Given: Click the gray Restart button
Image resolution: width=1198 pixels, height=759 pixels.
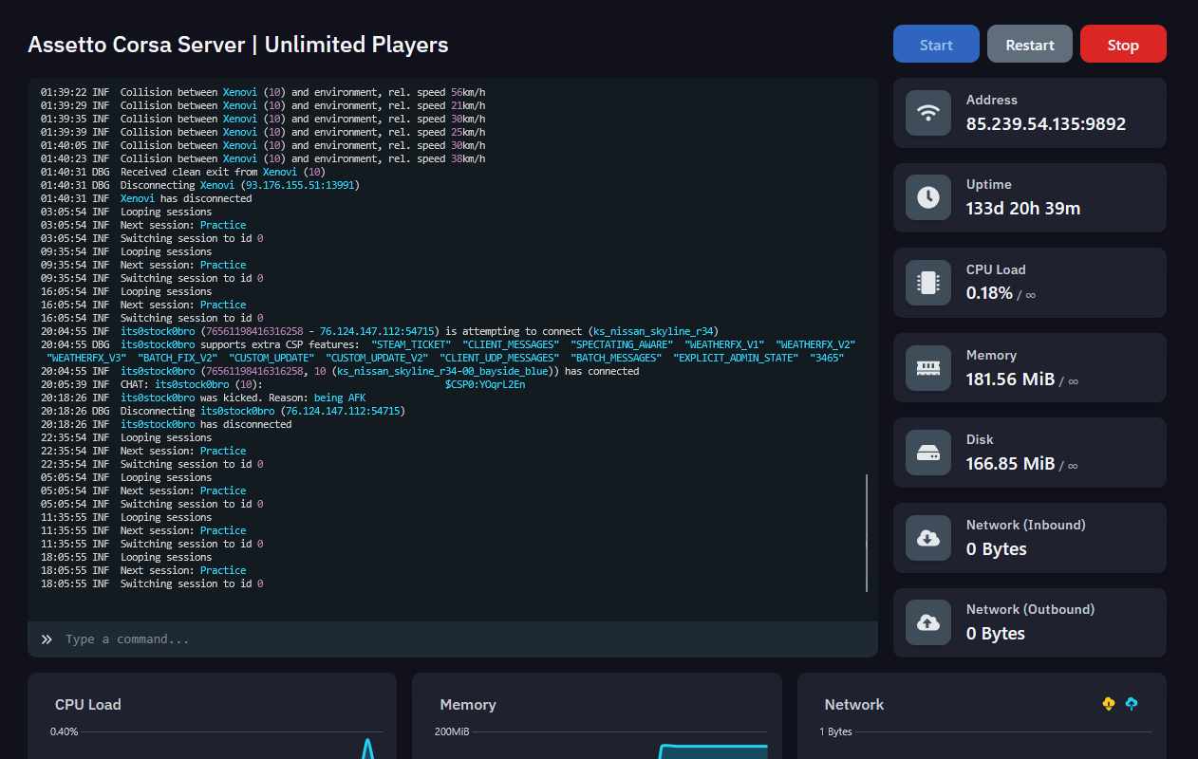Looking at the screenshot, I should tap(1030, 45).
